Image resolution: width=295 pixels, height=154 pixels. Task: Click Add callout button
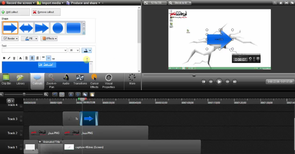(x=15, y=12)
